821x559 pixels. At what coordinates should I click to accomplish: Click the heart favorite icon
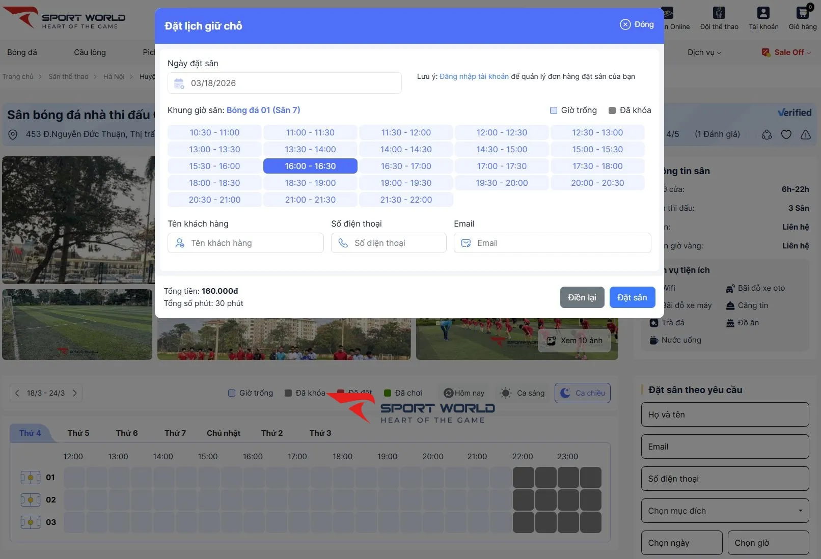786,134
